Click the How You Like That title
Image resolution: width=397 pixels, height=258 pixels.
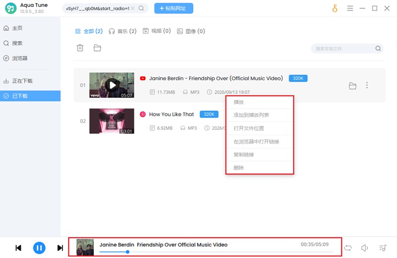171,114
